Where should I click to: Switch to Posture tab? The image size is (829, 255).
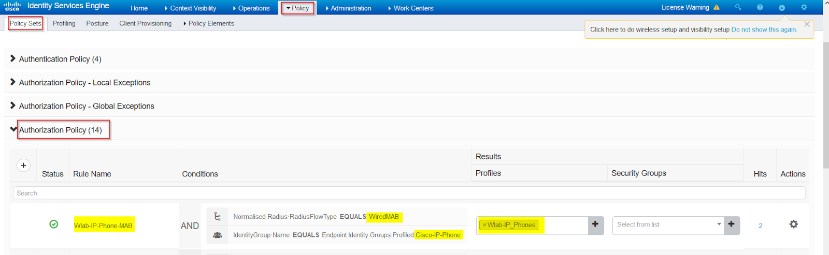pyautogui.click(x=97, y=23)
